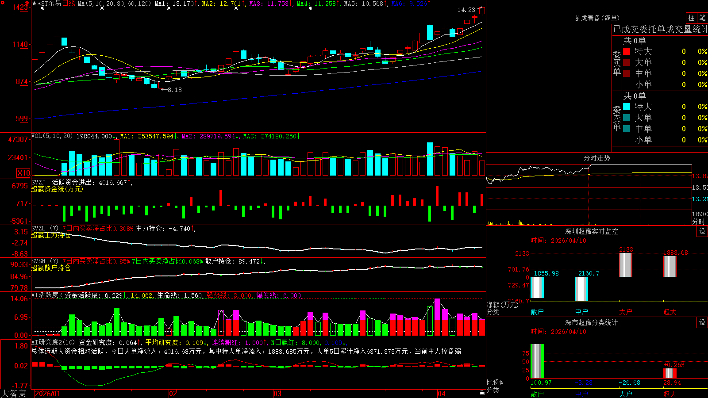Click the 超大 bar labeled 1883.68
The width and height of the screenshot is (708, 398).
pyautogui.click(x=670, y=267)
